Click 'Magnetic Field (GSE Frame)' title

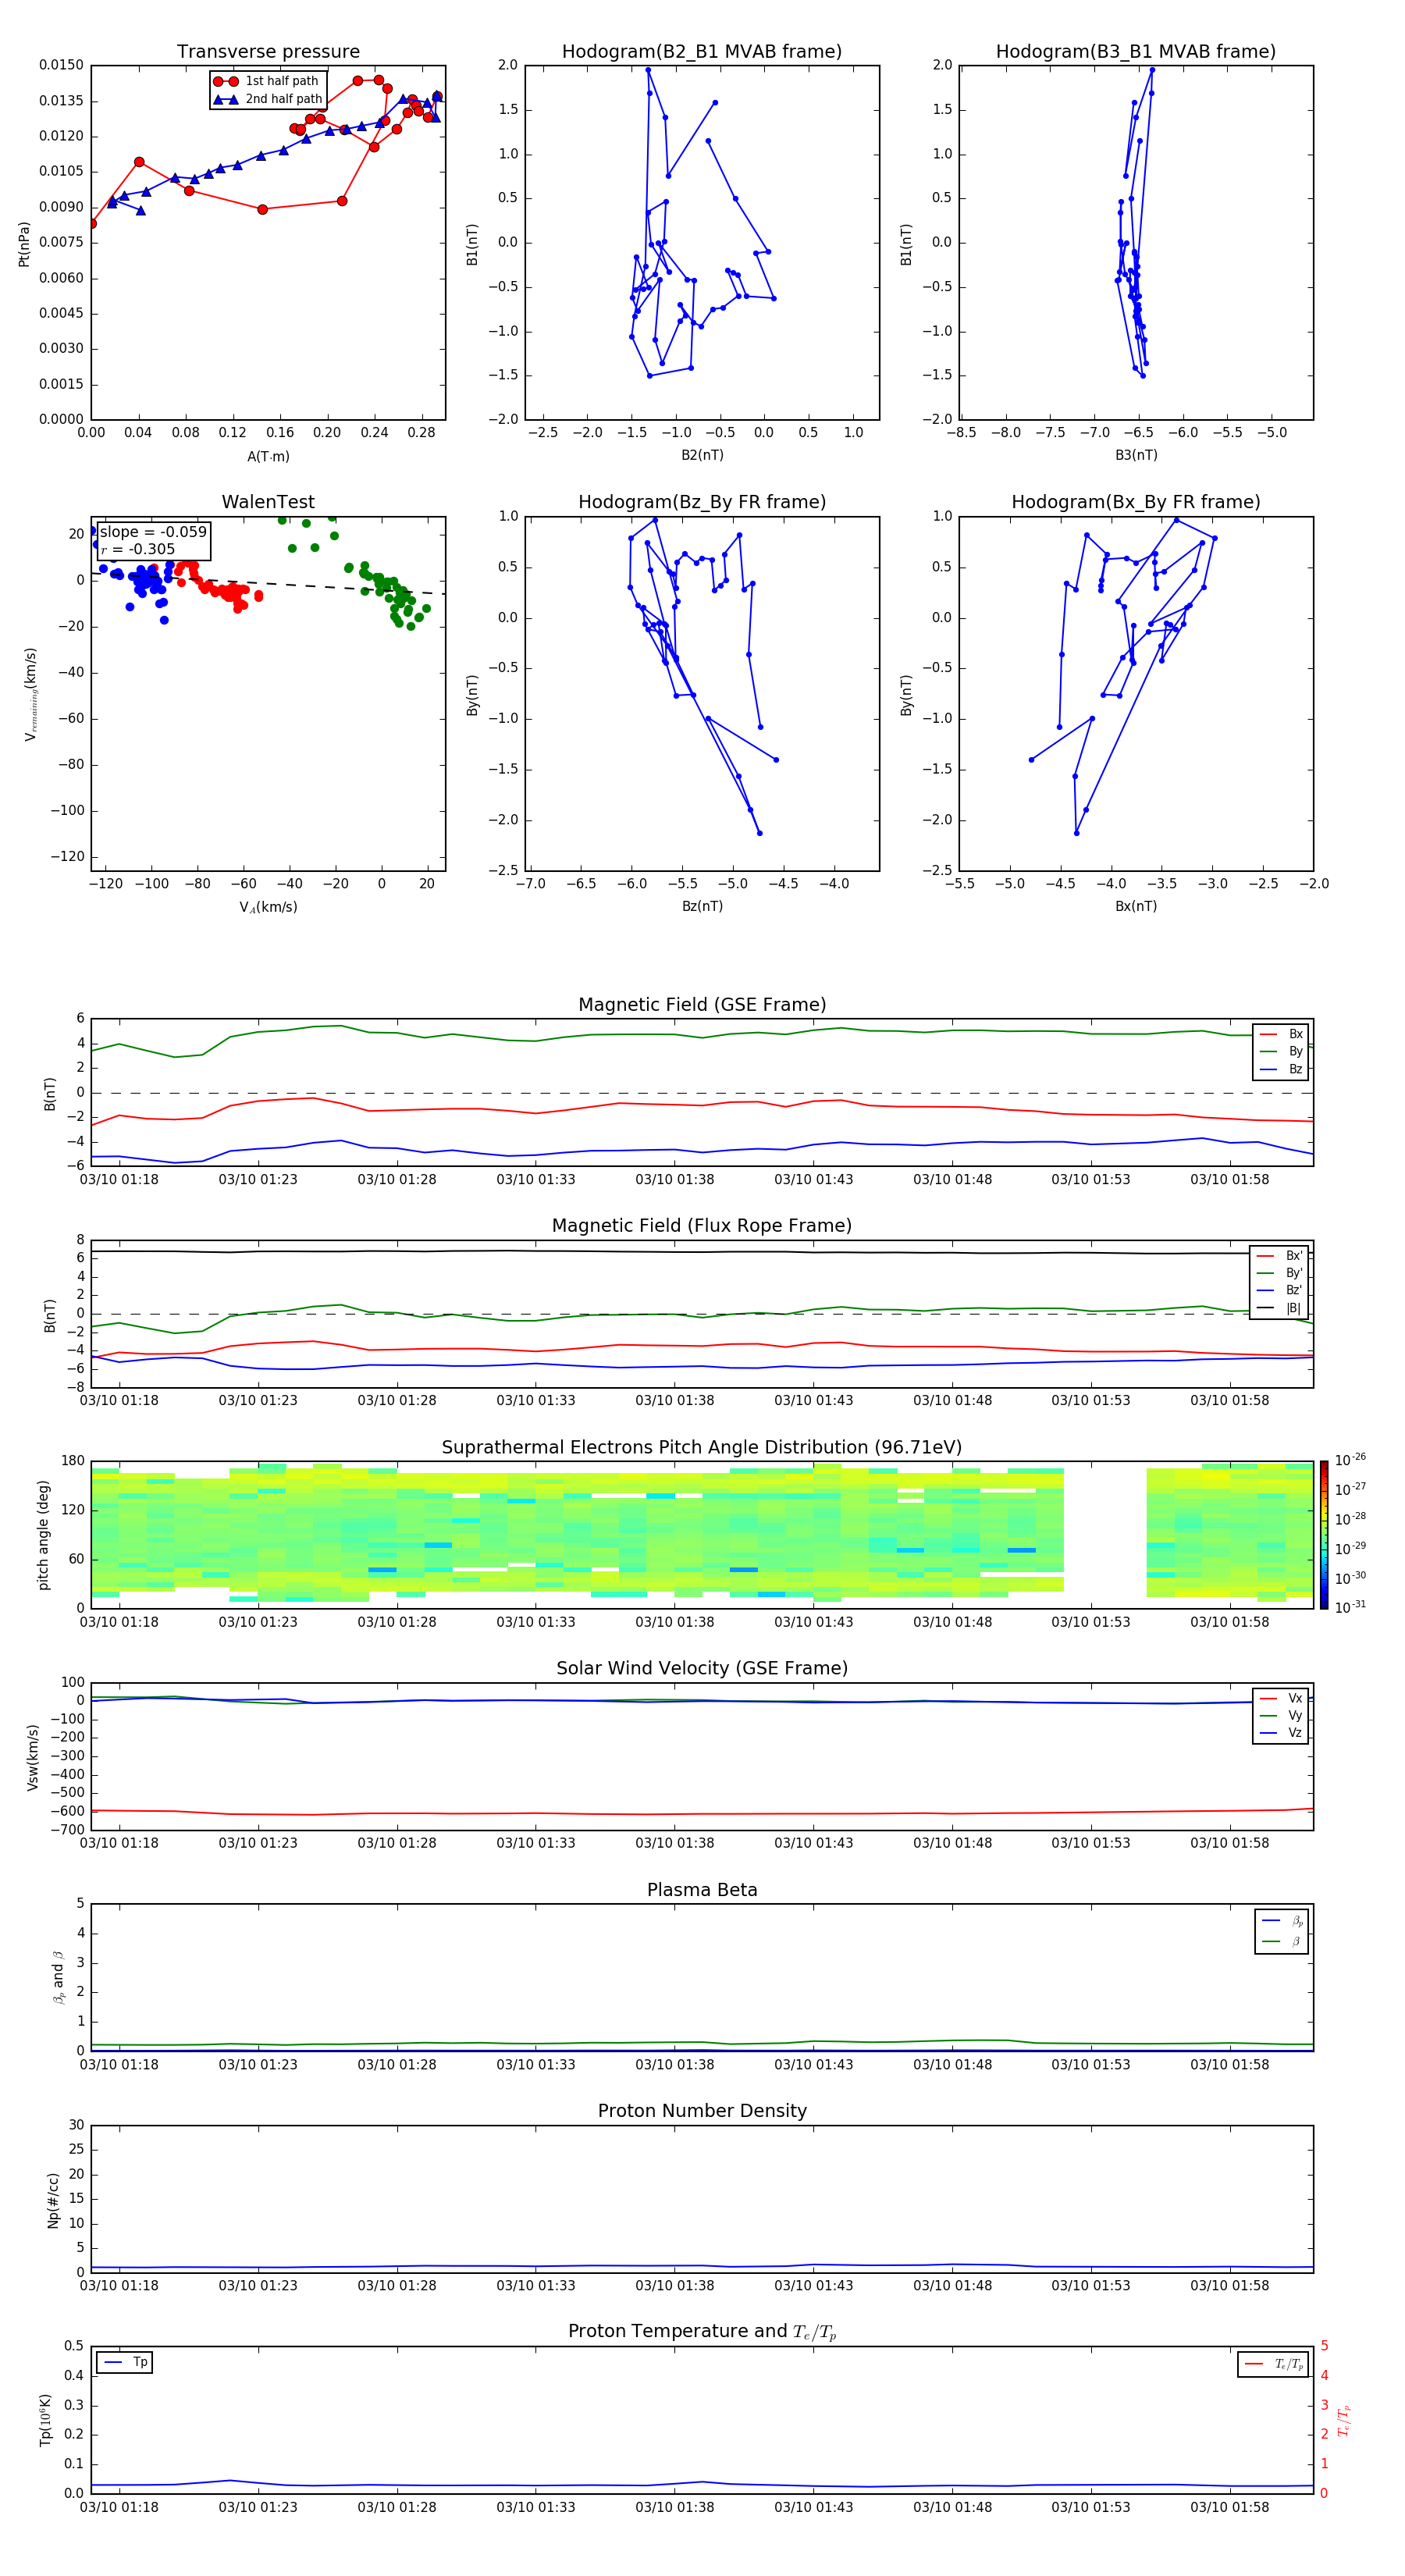click(702, 1005)
